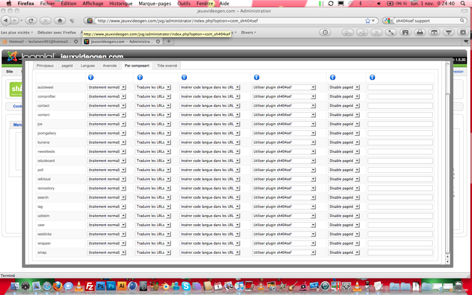Image resolution: width=472 pixels, height=295 pixels.
Task: Click the text field in the weblinks row
Action: click(x=400, y=234)
